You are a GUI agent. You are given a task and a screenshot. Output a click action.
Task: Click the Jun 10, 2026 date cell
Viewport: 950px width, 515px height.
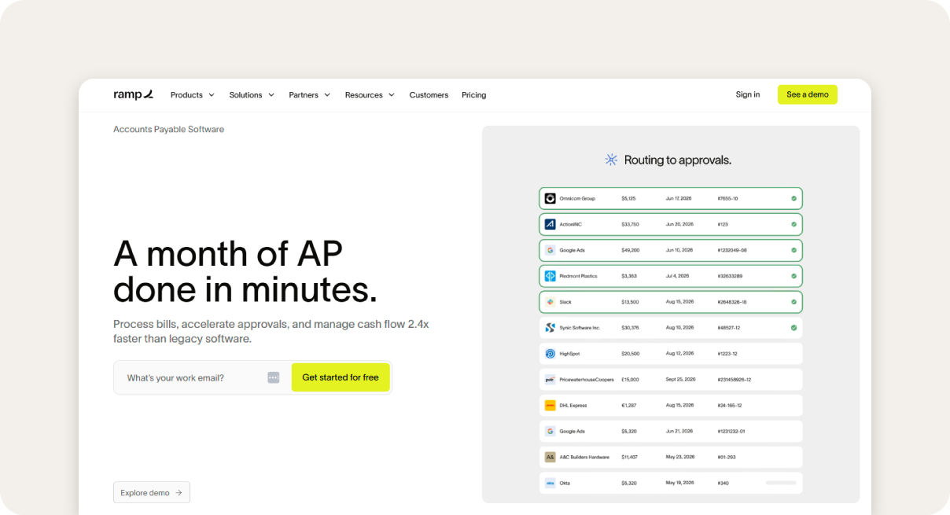(x=679, y=250)
